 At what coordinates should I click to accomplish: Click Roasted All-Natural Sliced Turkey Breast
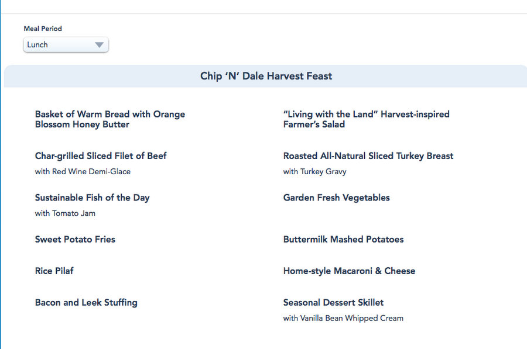[x=368, y=156]
